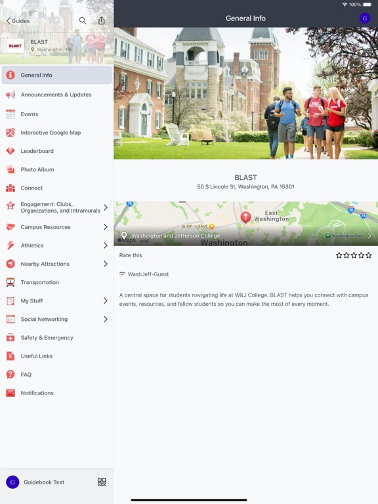Screen dimensions: 378x504
Task: Select General Info red info icon
Action: tap(10, 75)
